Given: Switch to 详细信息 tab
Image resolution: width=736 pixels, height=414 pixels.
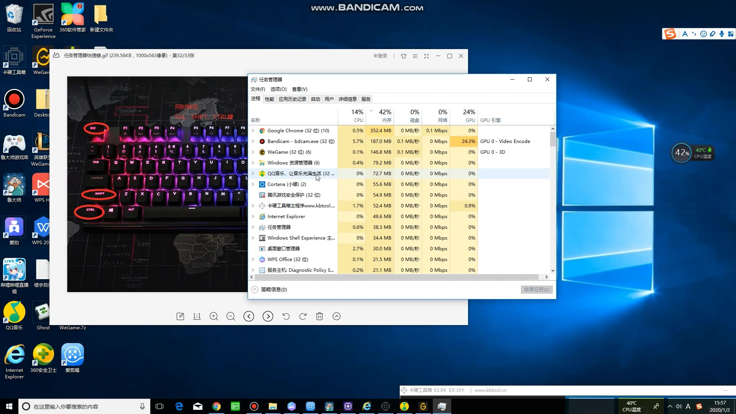Looking at the screenshot, I should click(x=347, y=99).
